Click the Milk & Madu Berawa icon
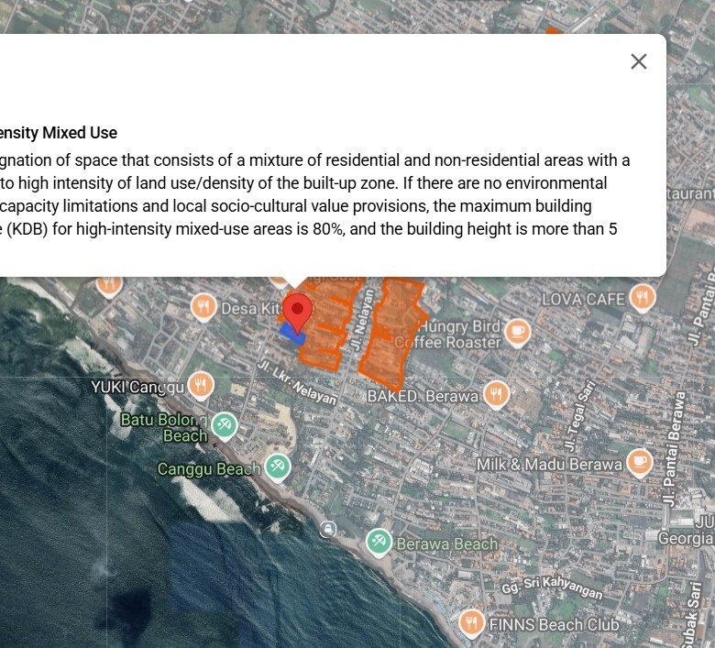715x648 pixels. pos(639,463)
